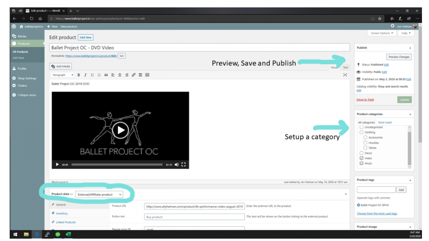The image size is (429, 241).
Task: Click Add New next to Edit product
Action: coord(86,37)
